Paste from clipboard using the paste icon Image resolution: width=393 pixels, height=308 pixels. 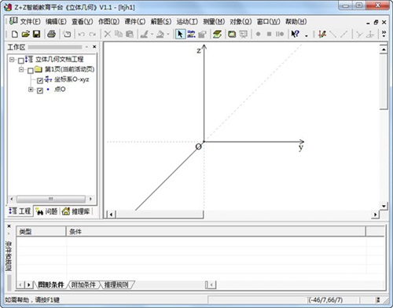click(x=130, y=34)
